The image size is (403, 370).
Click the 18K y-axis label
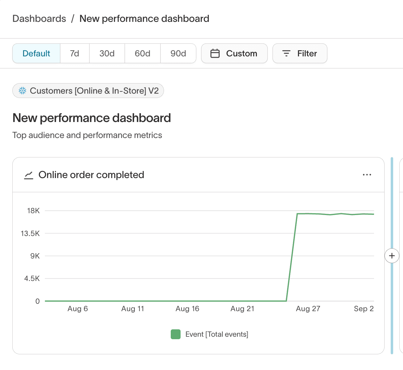[x=33, y=211]
